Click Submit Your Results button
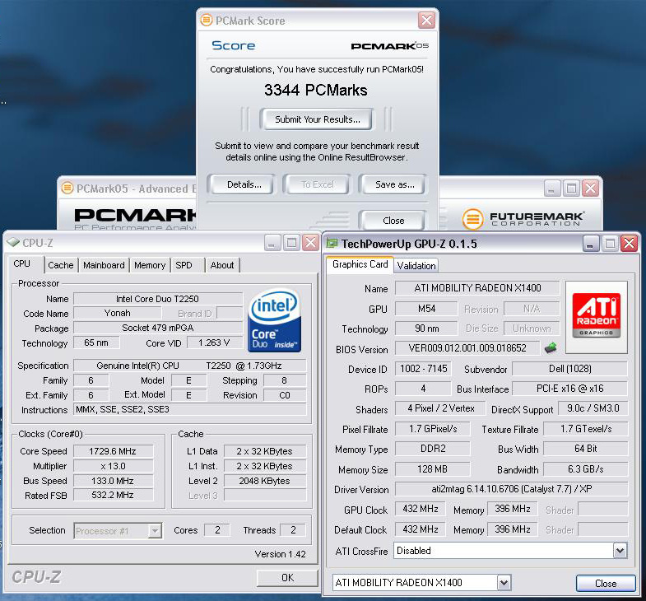The width and height of the screenshot is (646, 601). [317, 119]
